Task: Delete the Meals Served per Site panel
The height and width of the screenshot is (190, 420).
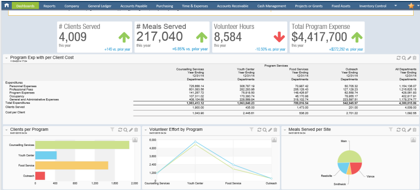Action: point(415,130)
